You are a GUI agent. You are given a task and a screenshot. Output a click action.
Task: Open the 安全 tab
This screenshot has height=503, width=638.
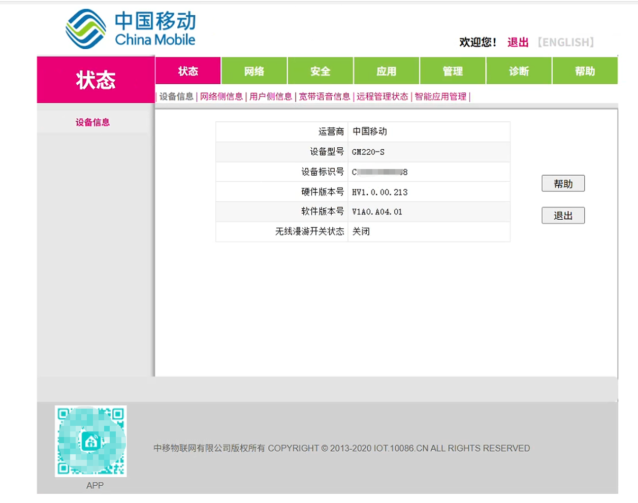click(320, 71)
